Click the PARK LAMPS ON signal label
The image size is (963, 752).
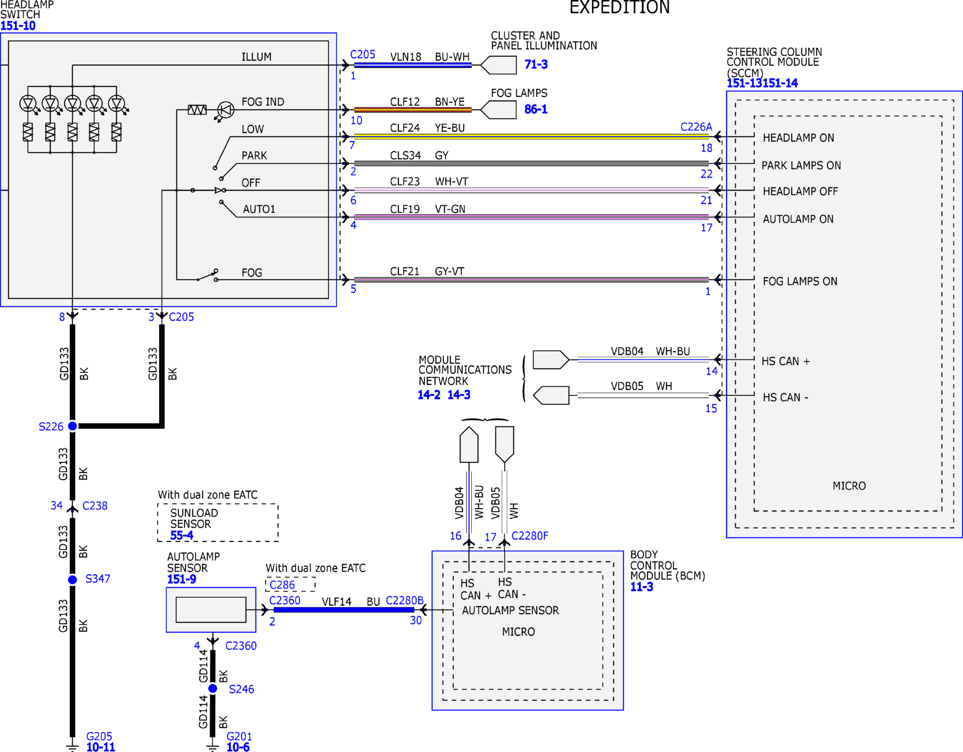(x=801, y=166)
